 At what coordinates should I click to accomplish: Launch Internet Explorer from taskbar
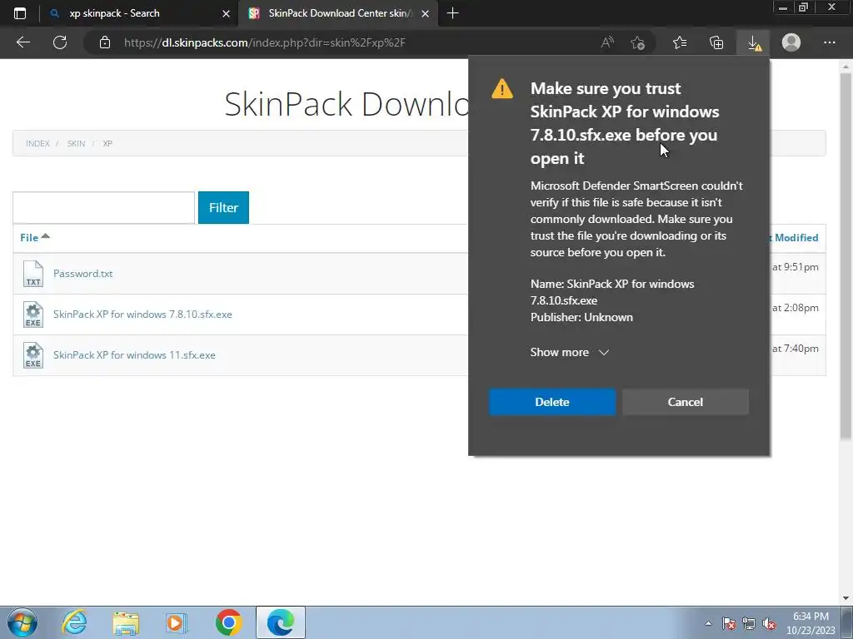(x=74, y=622)
